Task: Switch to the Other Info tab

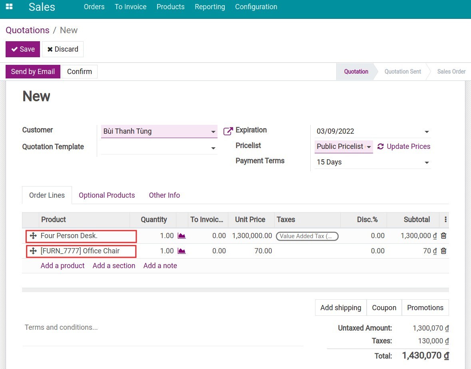Action: 164,195
